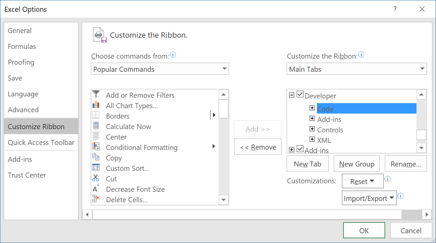
Task: Click the Add or Remove Filters funnel icon
Action: 96,94
